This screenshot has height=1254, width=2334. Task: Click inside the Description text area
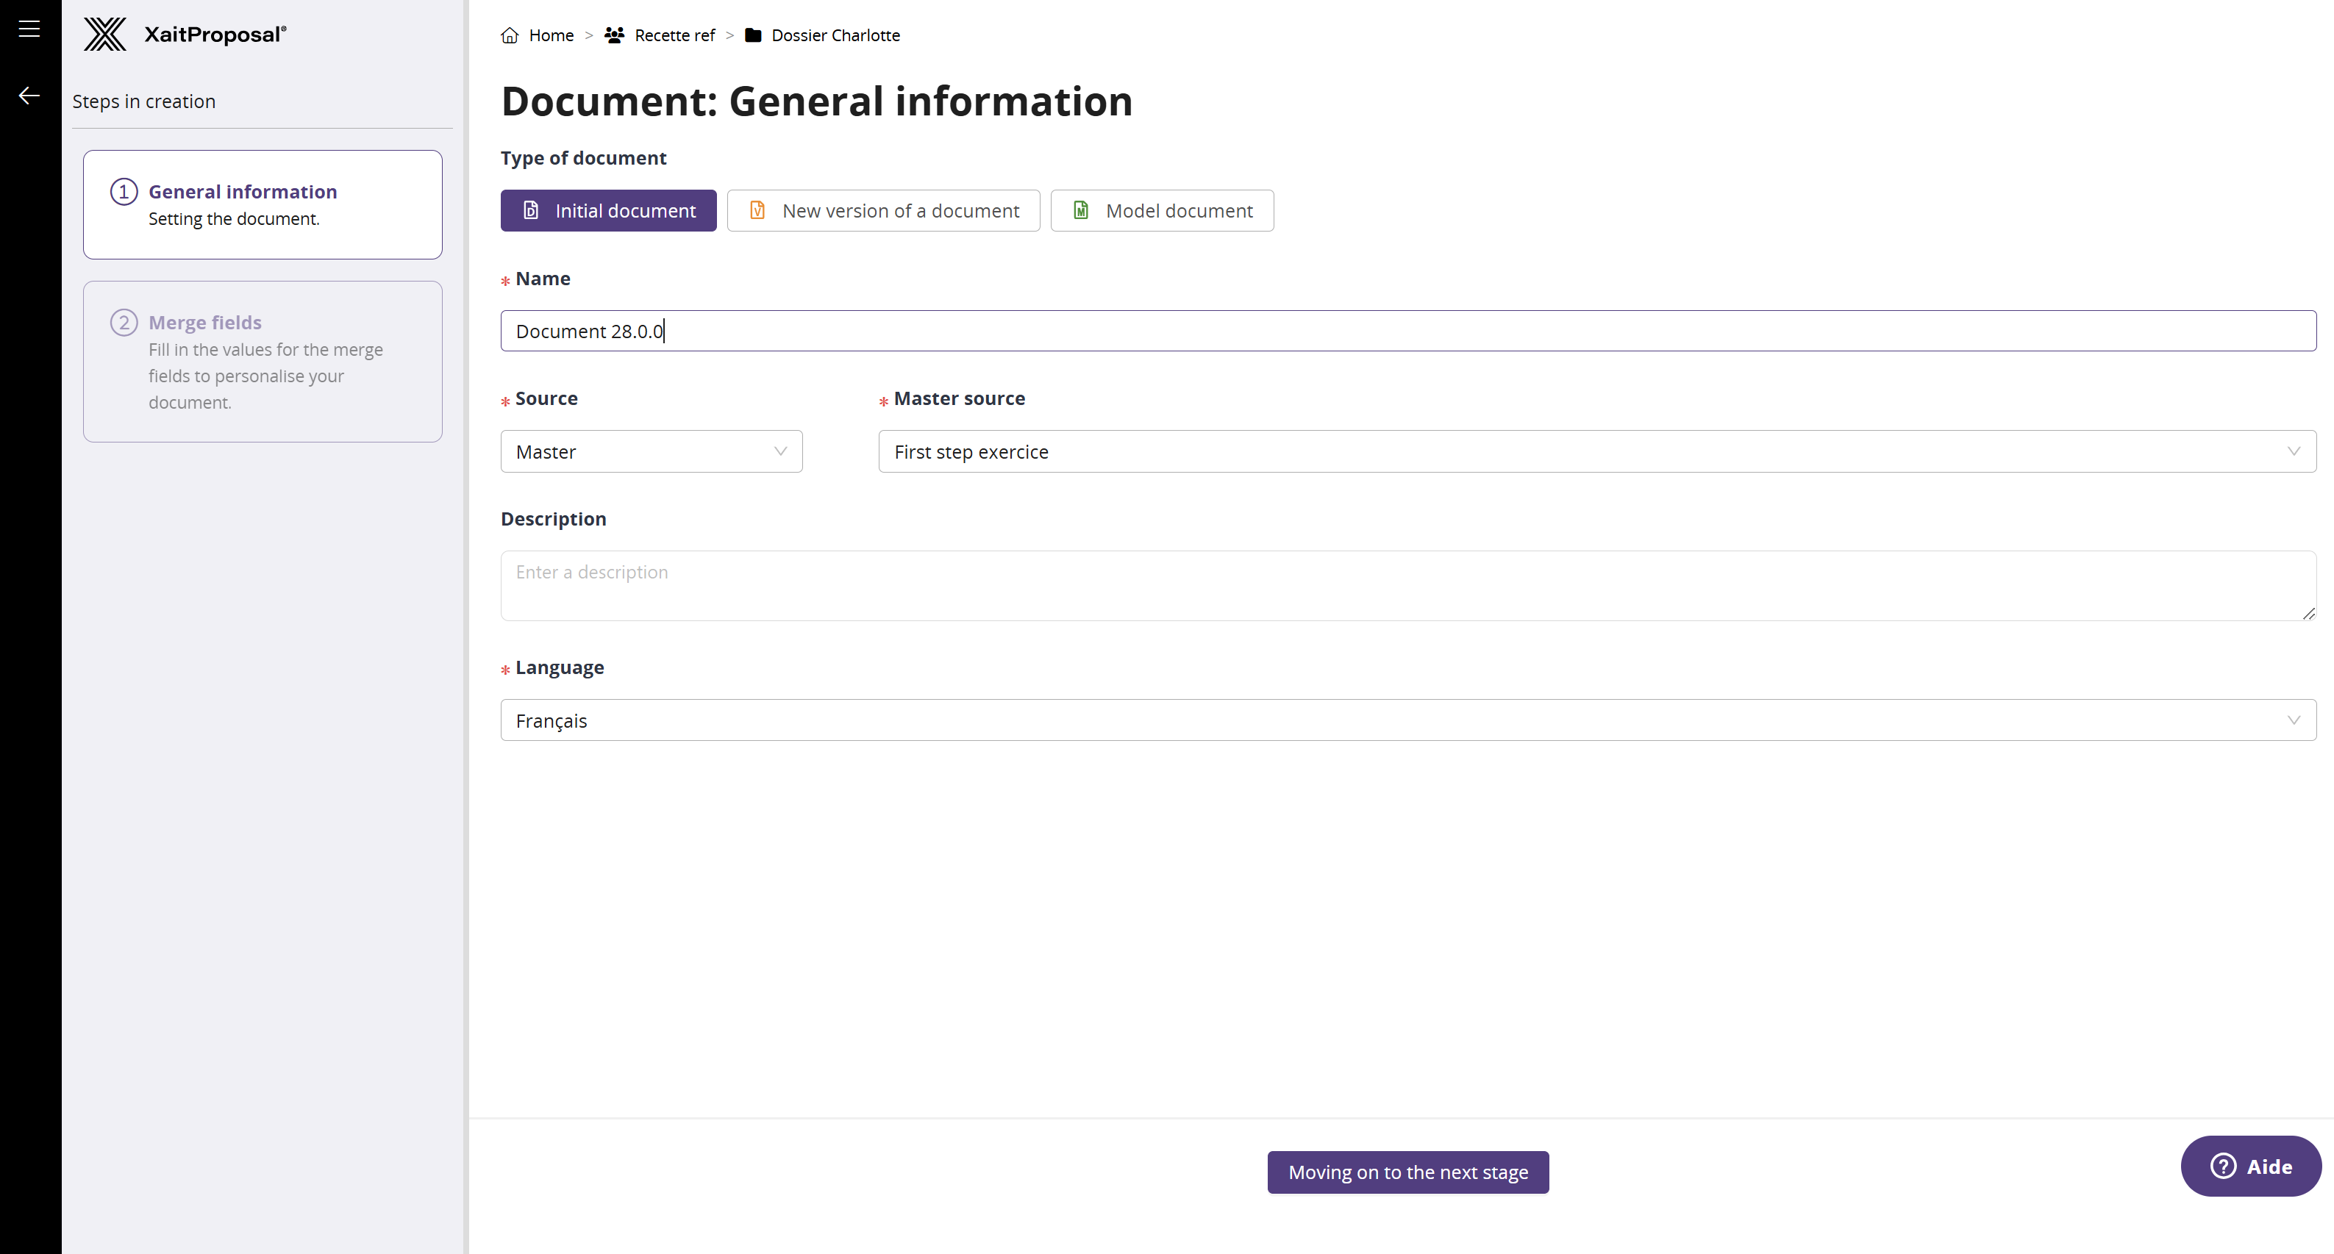(x=1407, y=586)
